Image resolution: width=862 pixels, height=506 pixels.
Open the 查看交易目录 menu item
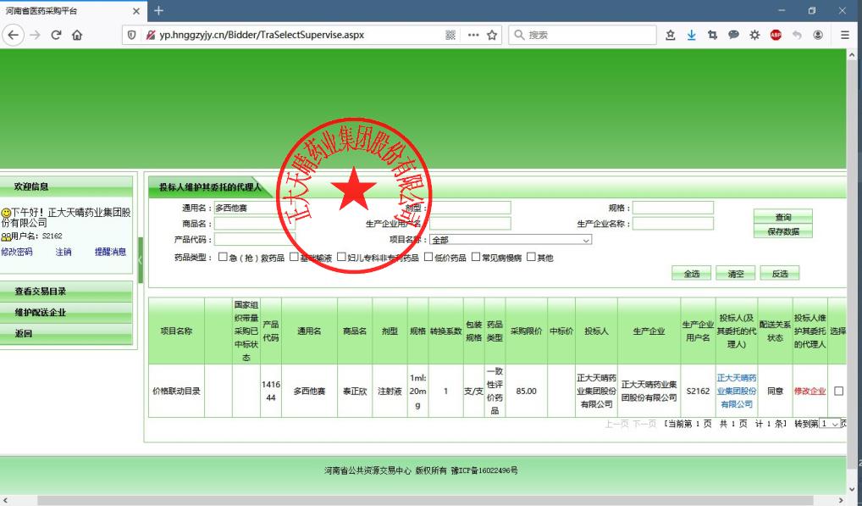coord(66,292)
